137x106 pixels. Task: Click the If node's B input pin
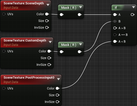pyautogui.click(x=115, y=21)
